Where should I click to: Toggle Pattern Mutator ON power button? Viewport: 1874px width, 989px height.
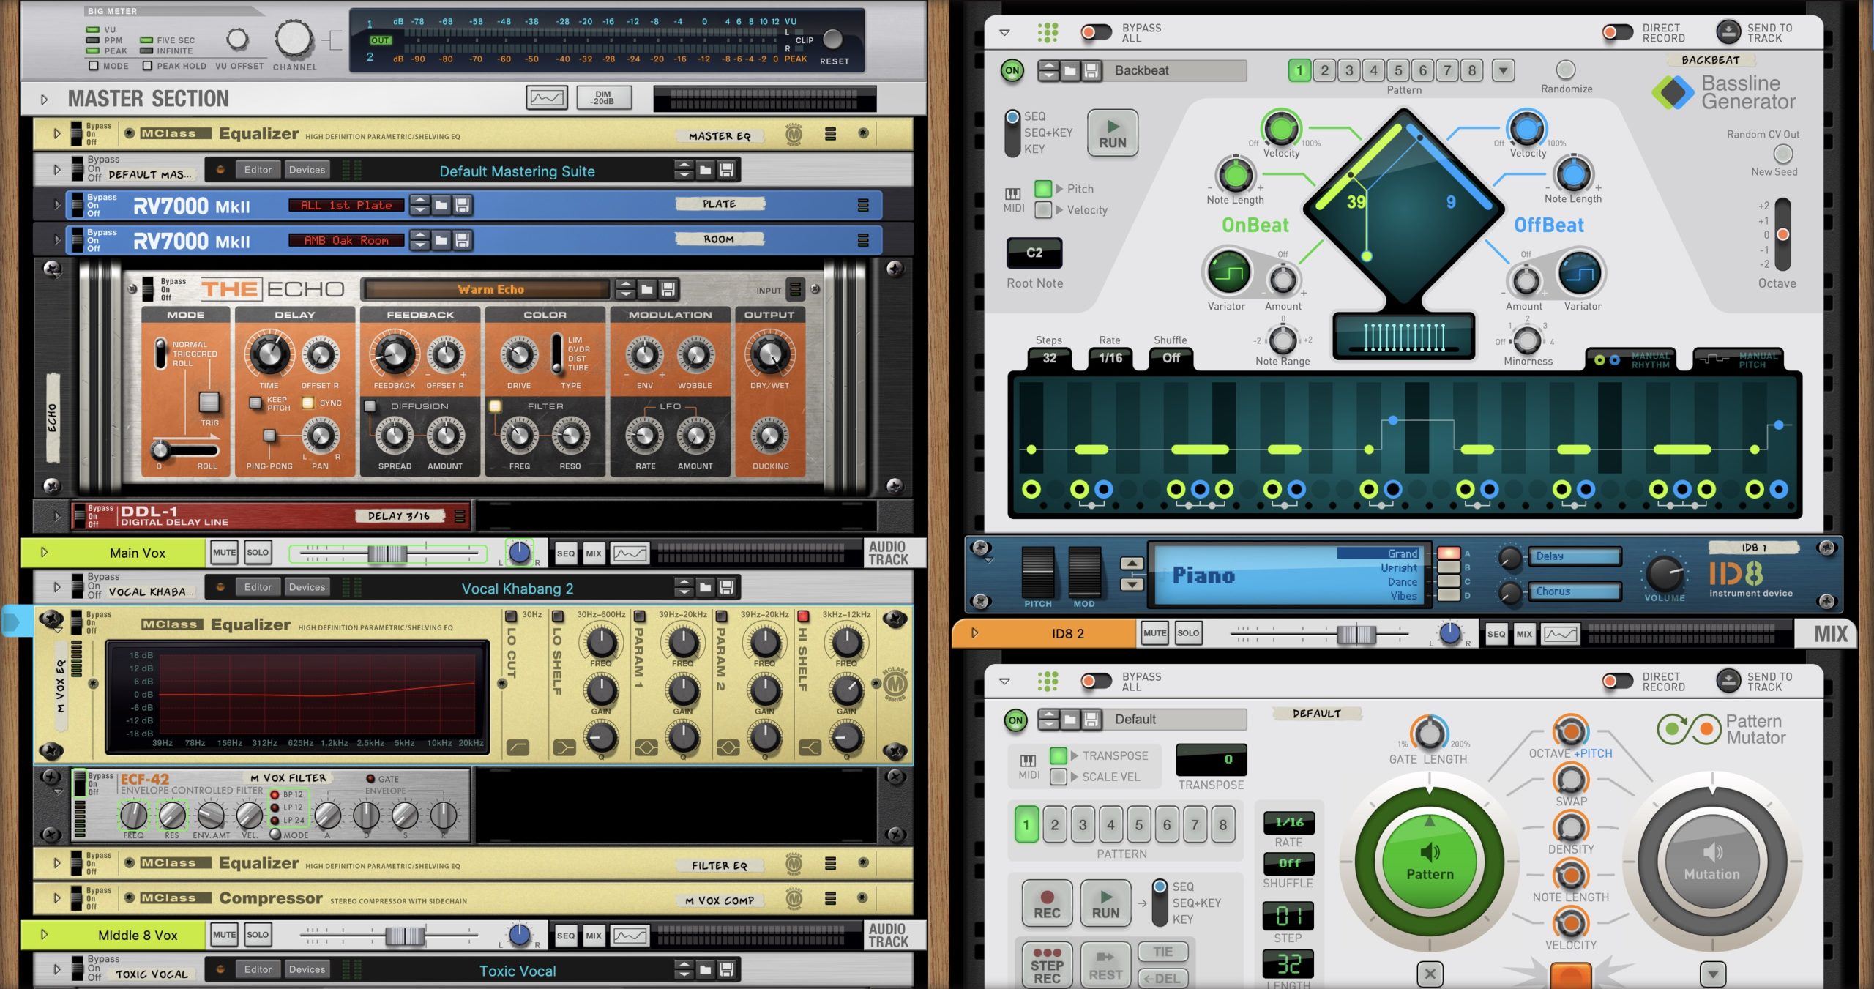1015,720
